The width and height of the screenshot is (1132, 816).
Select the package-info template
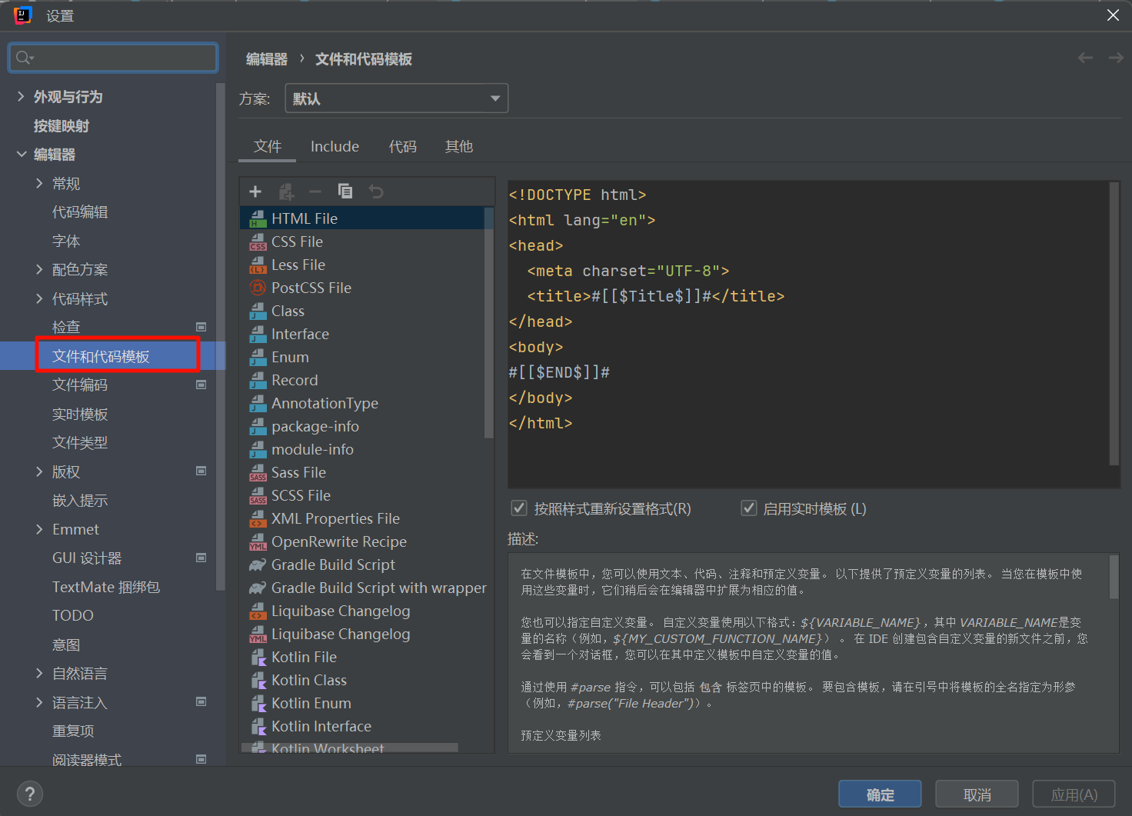315,426
